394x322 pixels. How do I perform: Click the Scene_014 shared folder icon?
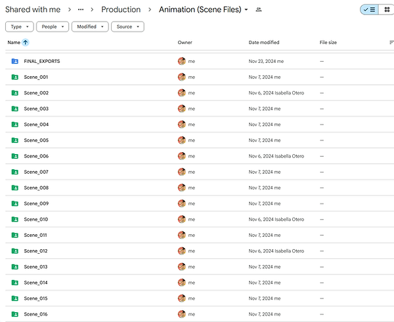coord(15,283)
